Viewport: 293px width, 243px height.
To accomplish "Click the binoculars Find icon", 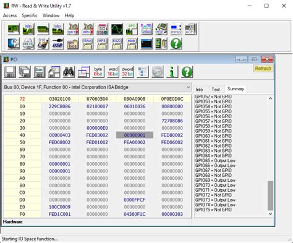I will coord(69,72).
